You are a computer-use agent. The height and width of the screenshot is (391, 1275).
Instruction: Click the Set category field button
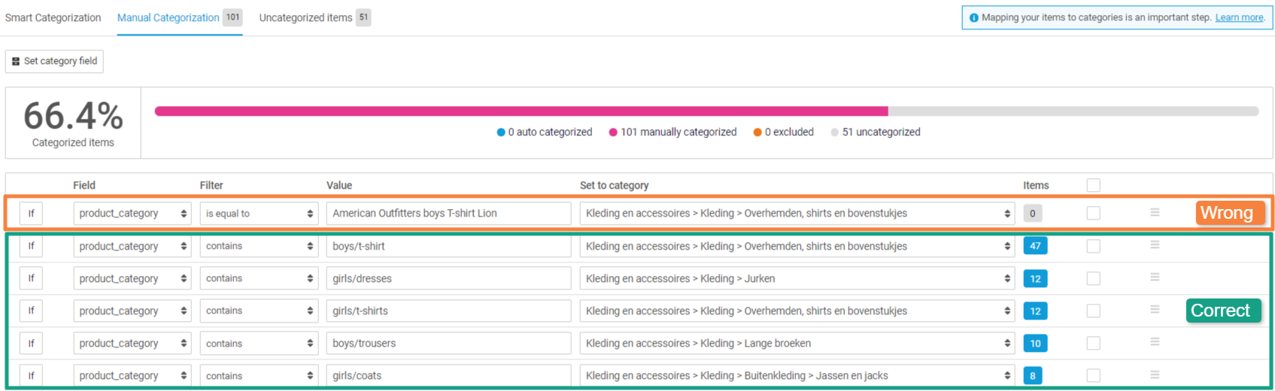click(54, 61)
